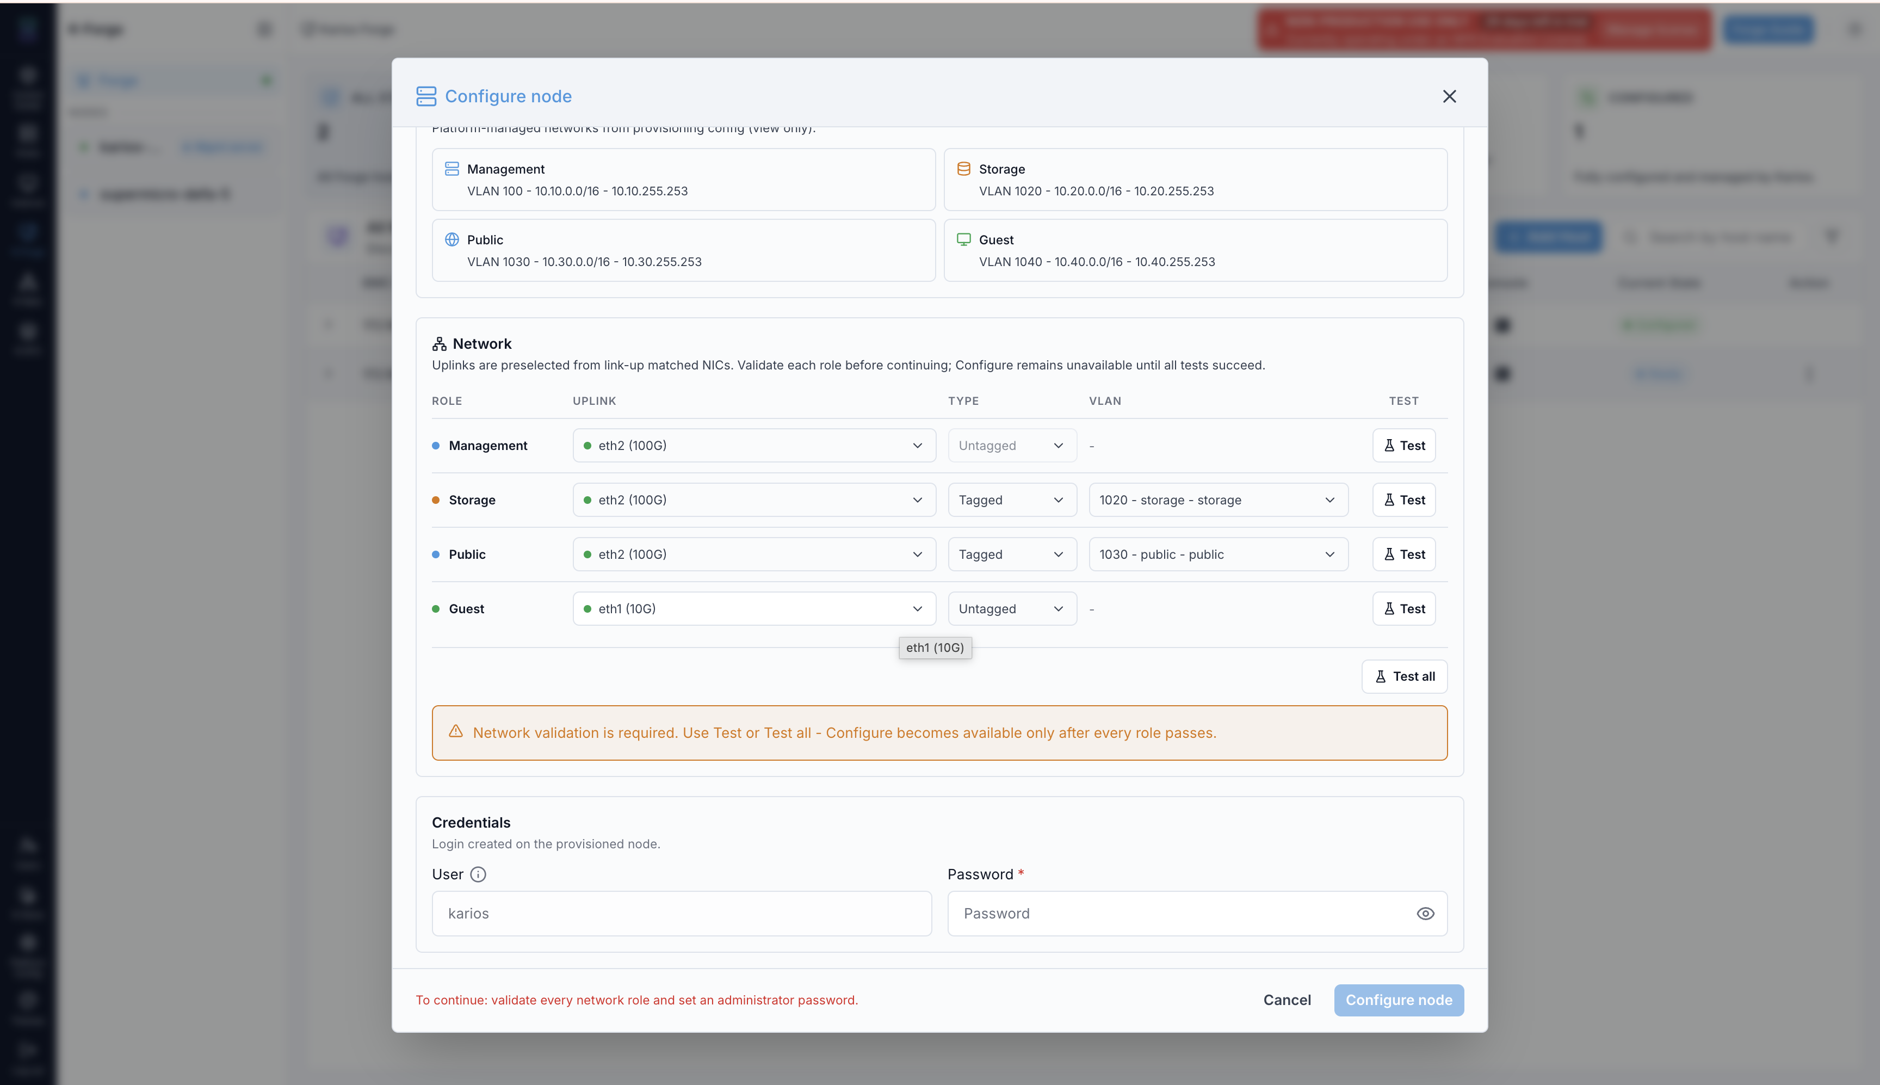Viewport: 1880px width, 1085px height.
Task: Open the Guest role type dropdown
Action: click(1012, 609)
